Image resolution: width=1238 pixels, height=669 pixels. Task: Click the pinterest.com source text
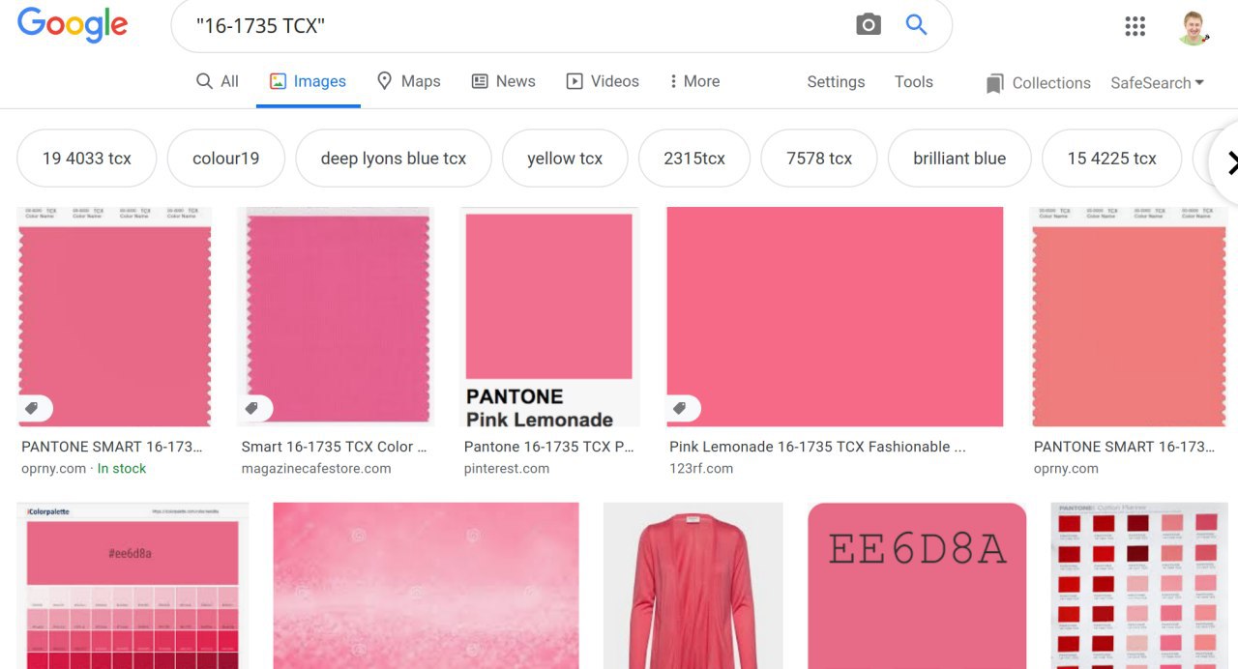click(x=507, y=469)
